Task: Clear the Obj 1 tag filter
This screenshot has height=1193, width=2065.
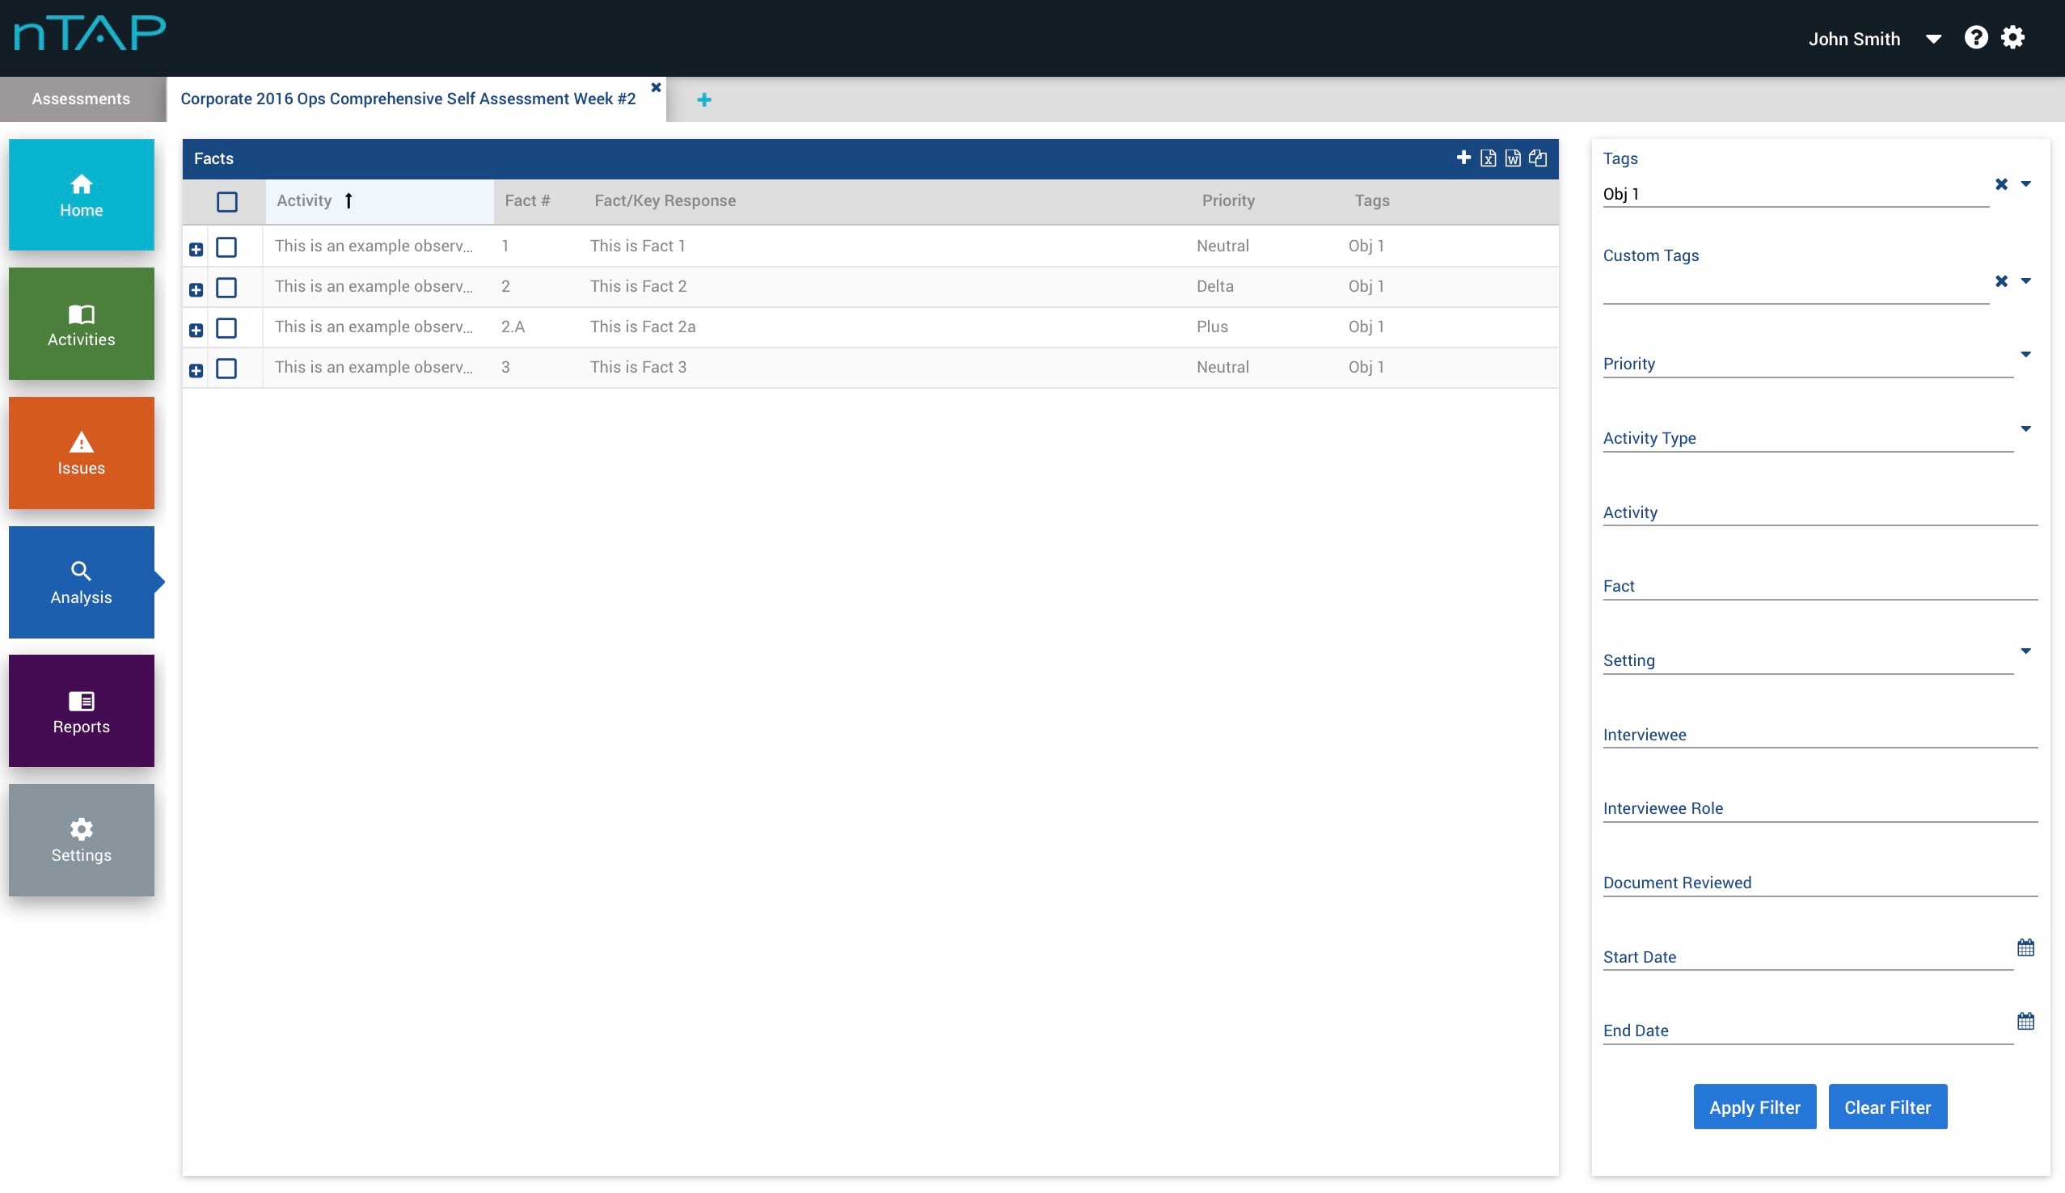Action: [x=2001, y=184]
